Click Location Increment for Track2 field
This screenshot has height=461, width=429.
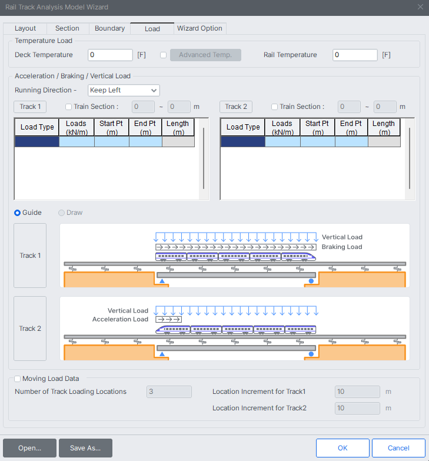[357, 408]
